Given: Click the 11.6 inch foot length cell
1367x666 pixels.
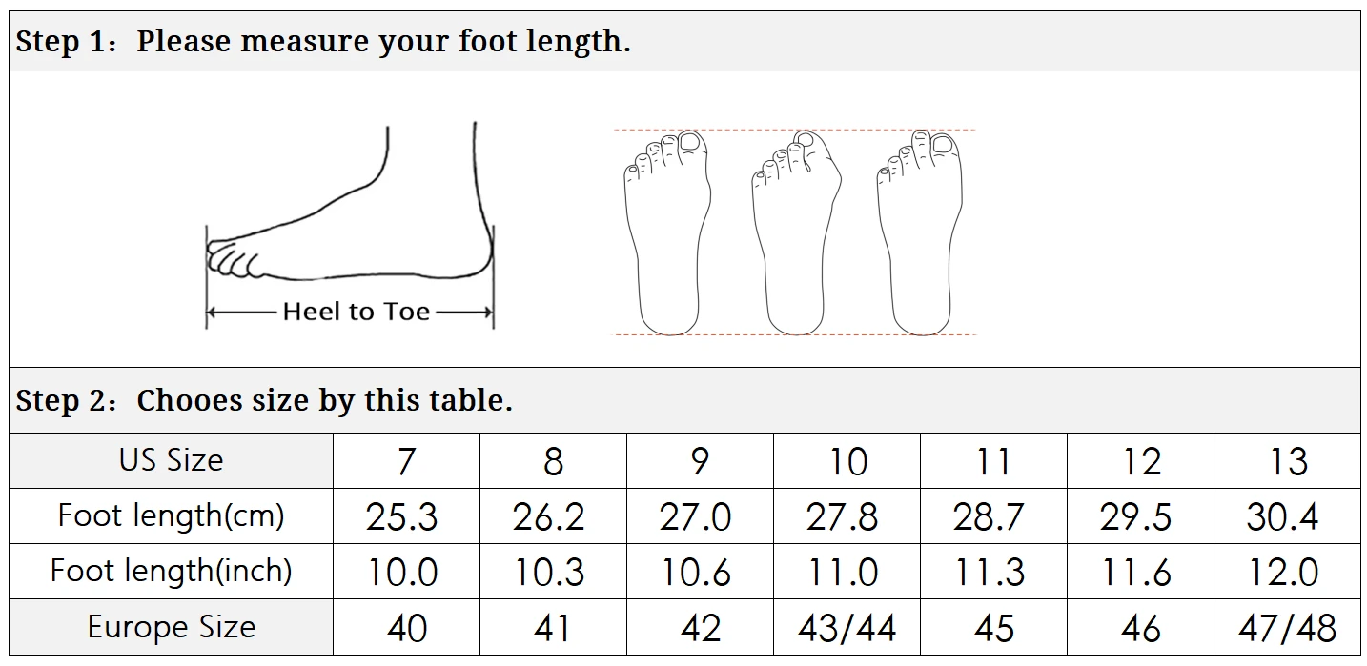Looking at the screenshot, I should (x=1140, y=572).
